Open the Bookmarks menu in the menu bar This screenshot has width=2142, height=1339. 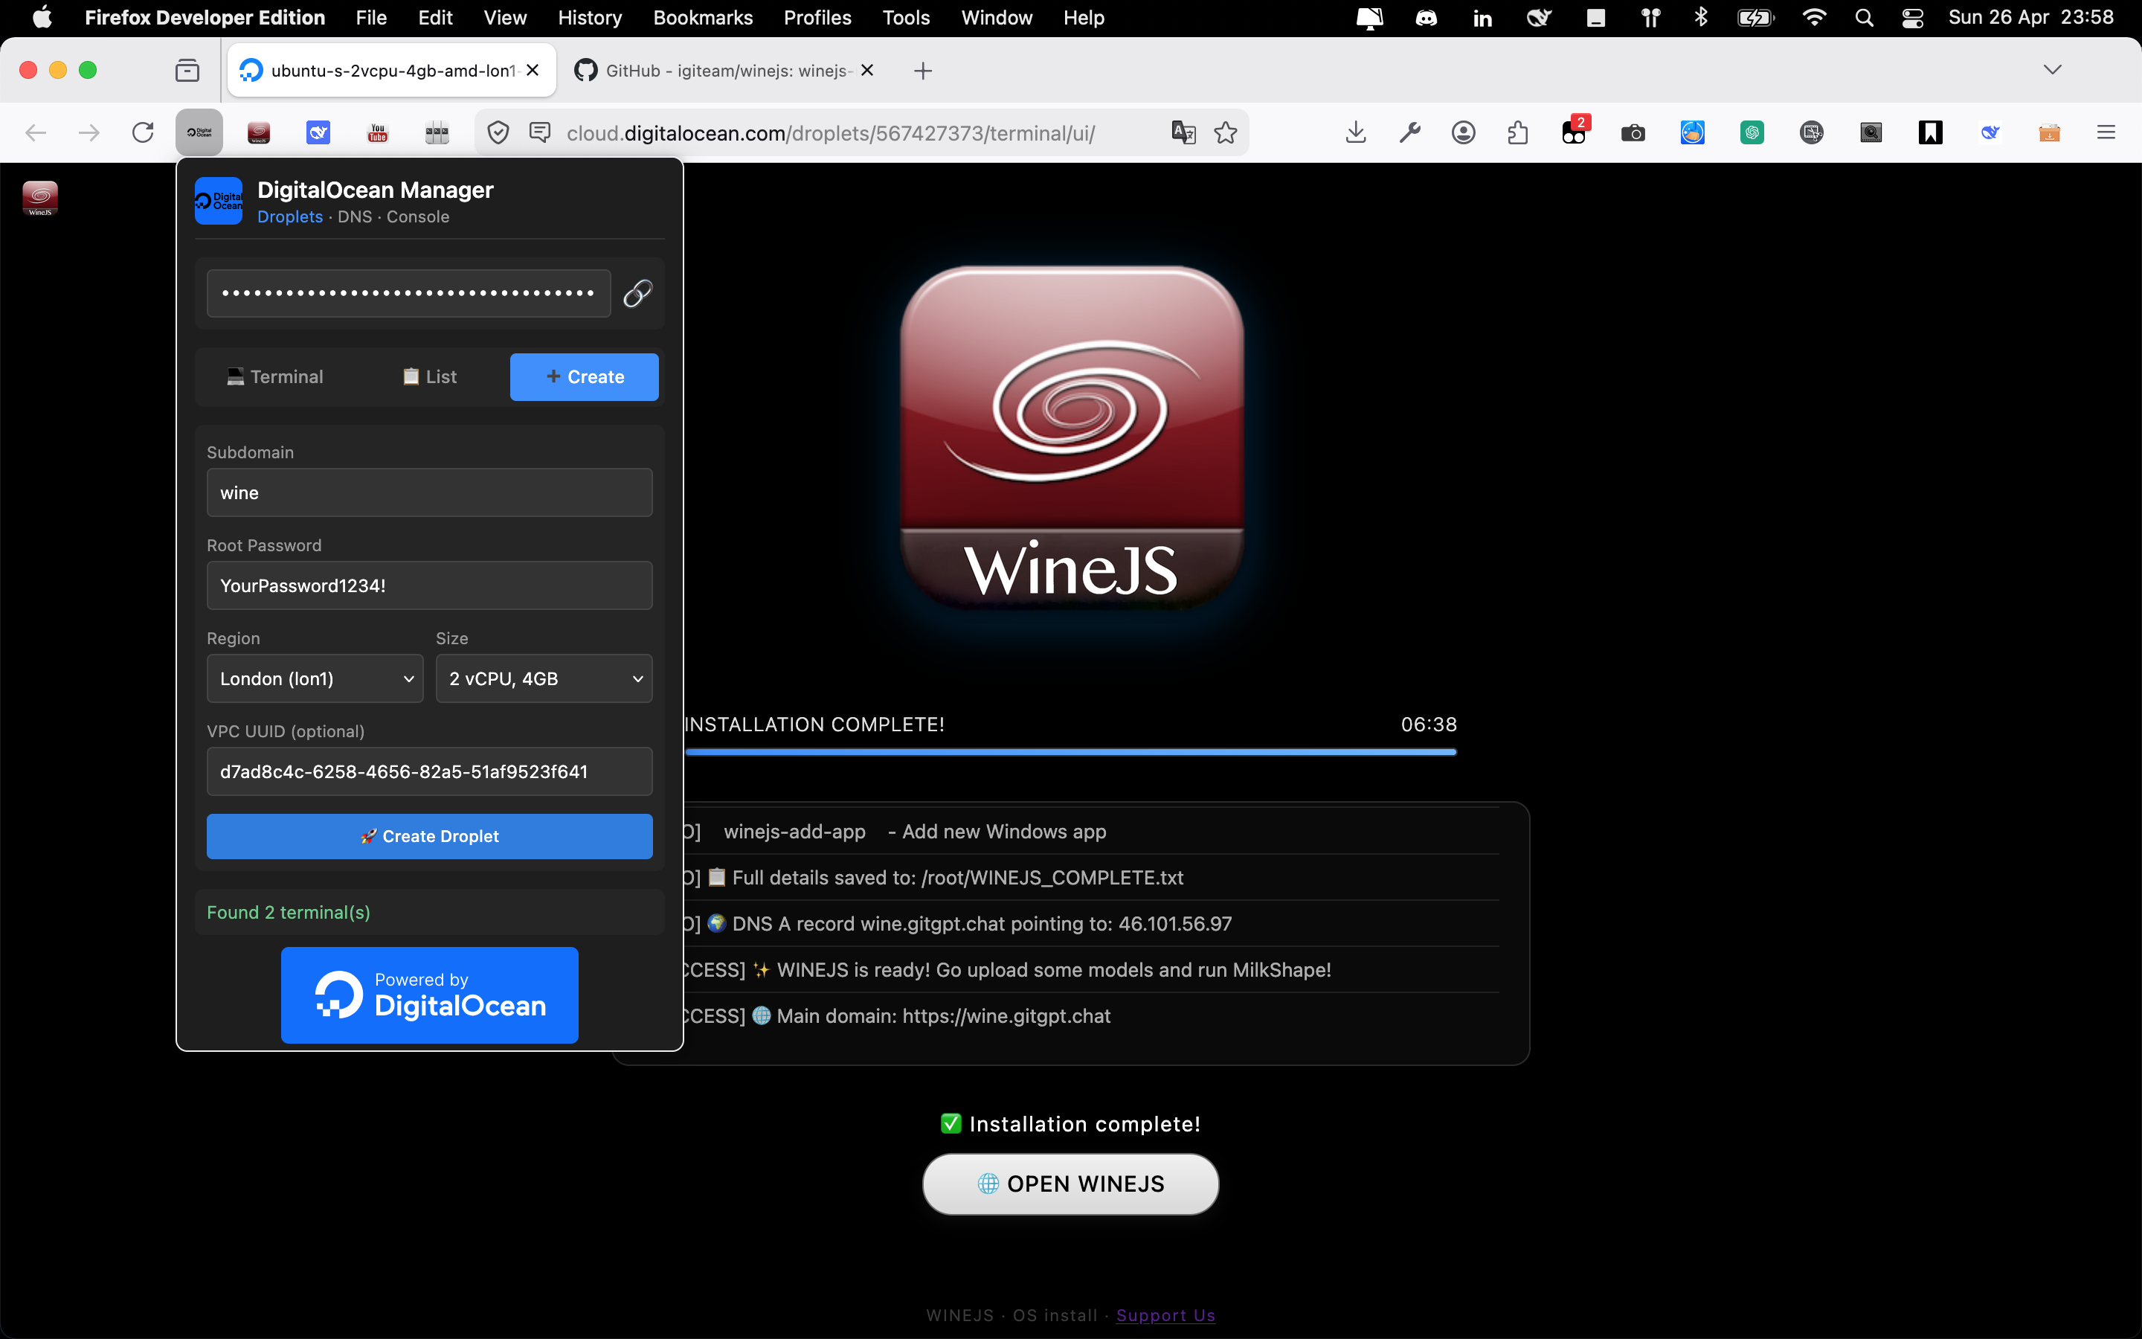point(702,18)
